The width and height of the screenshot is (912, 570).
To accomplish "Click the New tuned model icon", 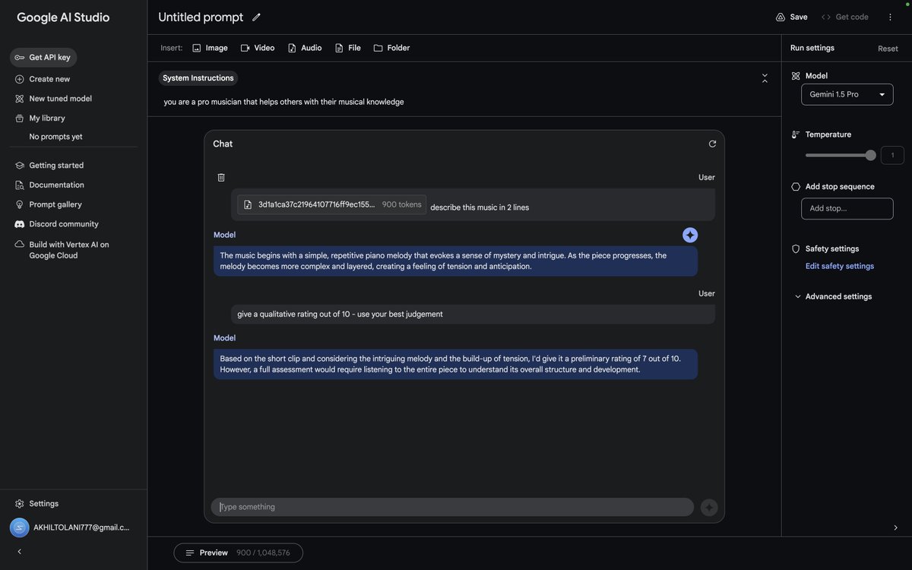I will (20, 99).
